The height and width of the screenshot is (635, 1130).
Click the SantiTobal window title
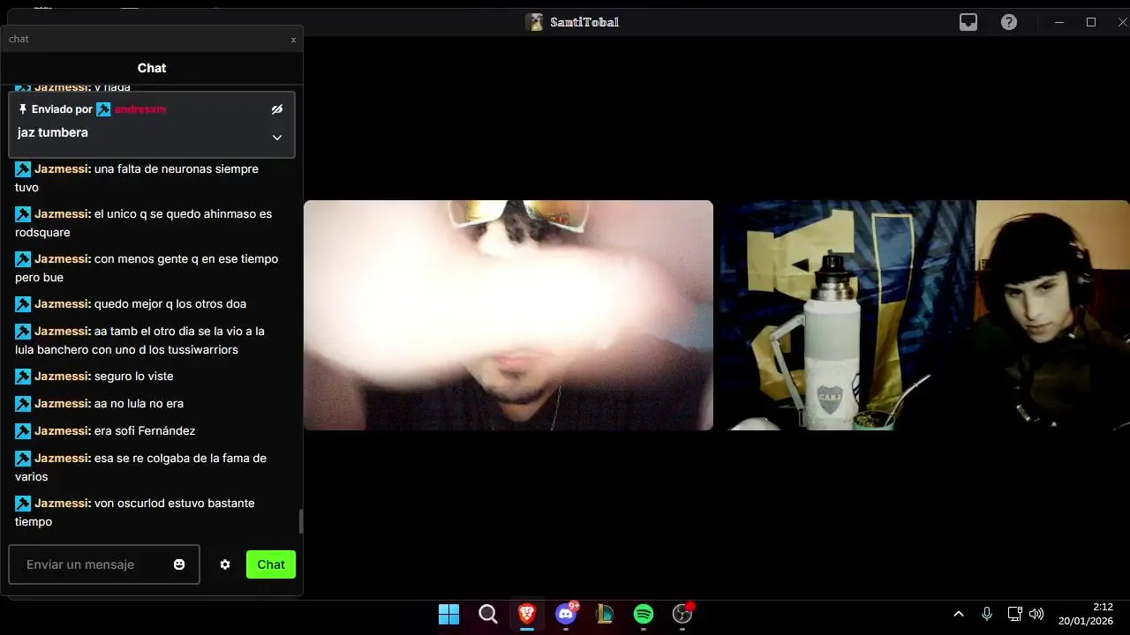[x=584, y=22]
